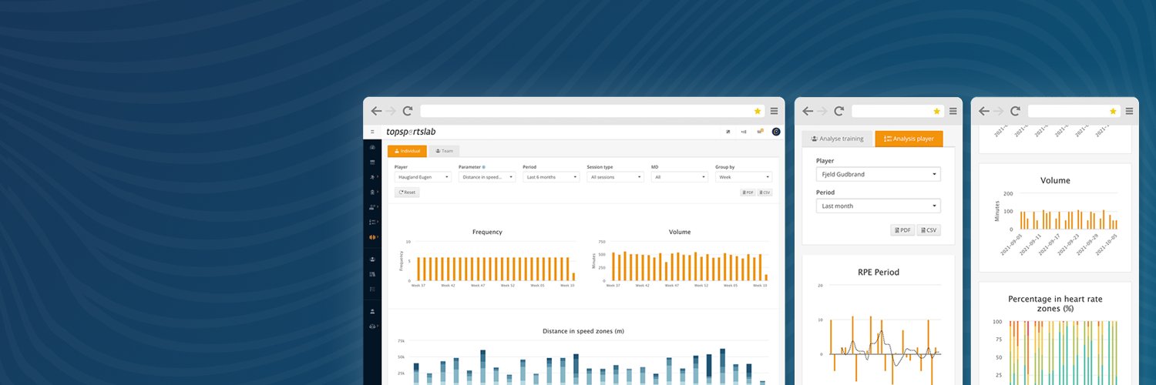This screenshot has width=1156, height=385.
Task: Click the address bar of the large window
Action: pos(592,111)
